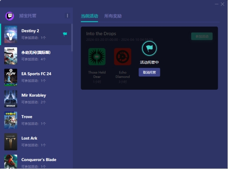Click the Twitch logo icon
Image resolution: width=228 pixels, height=169 pixels.
coord(9,16)
